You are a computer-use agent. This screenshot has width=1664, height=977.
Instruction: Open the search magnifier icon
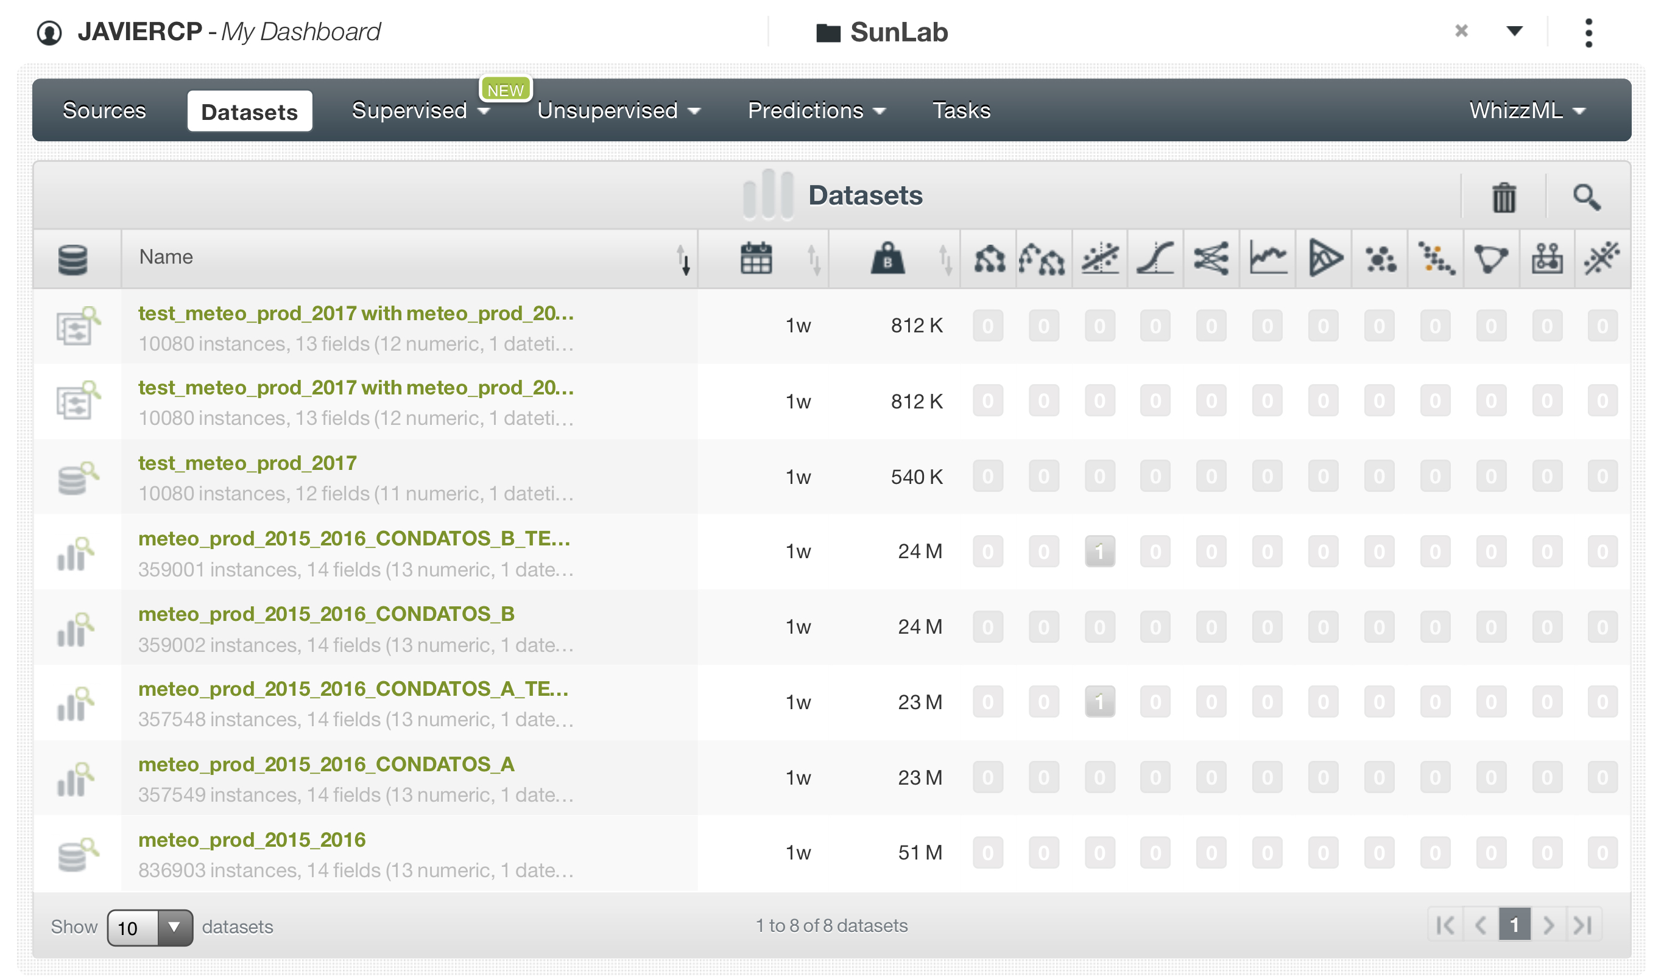(1586, 197)
